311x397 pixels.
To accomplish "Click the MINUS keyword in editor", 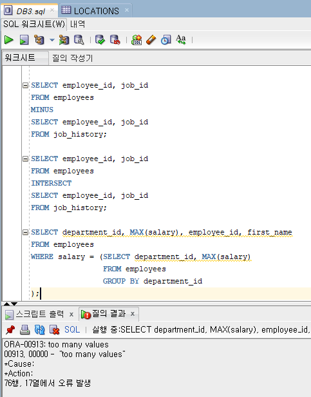I will [x=42, y=110].
